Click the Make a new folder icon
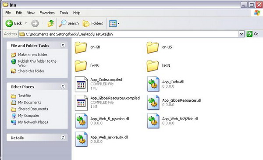 tap(14, 55)
